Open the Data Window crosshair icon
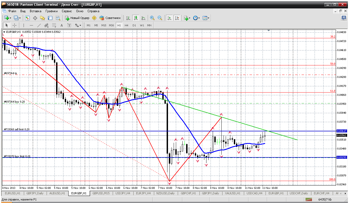The width and height of the screenshot is (349, 203). [35, 18]
